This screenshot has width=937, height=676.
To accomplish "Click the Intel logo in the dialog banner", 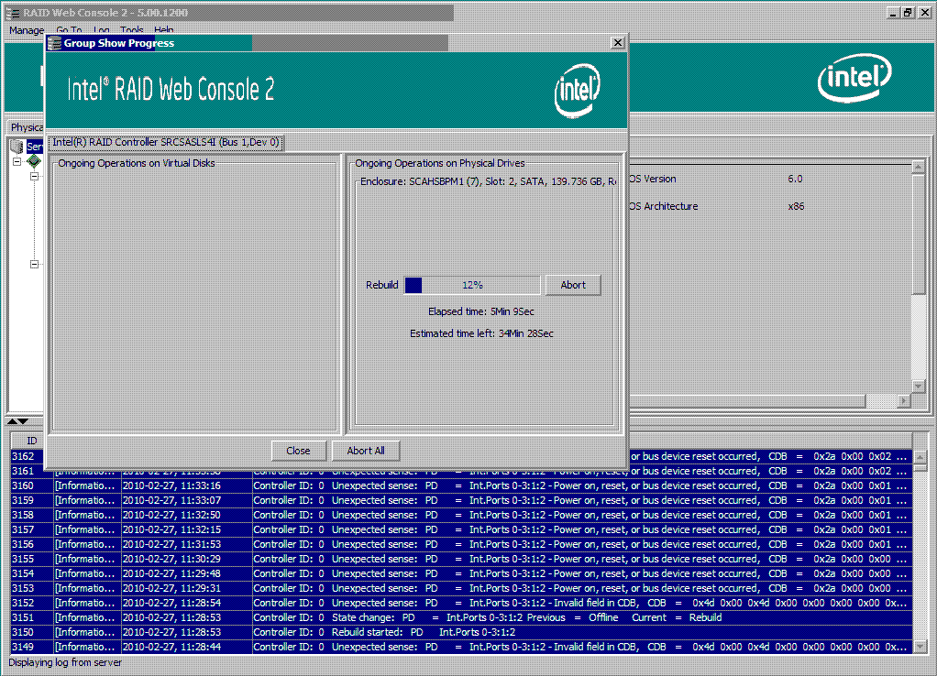I will pyautogui.click(x=578, y=91).
